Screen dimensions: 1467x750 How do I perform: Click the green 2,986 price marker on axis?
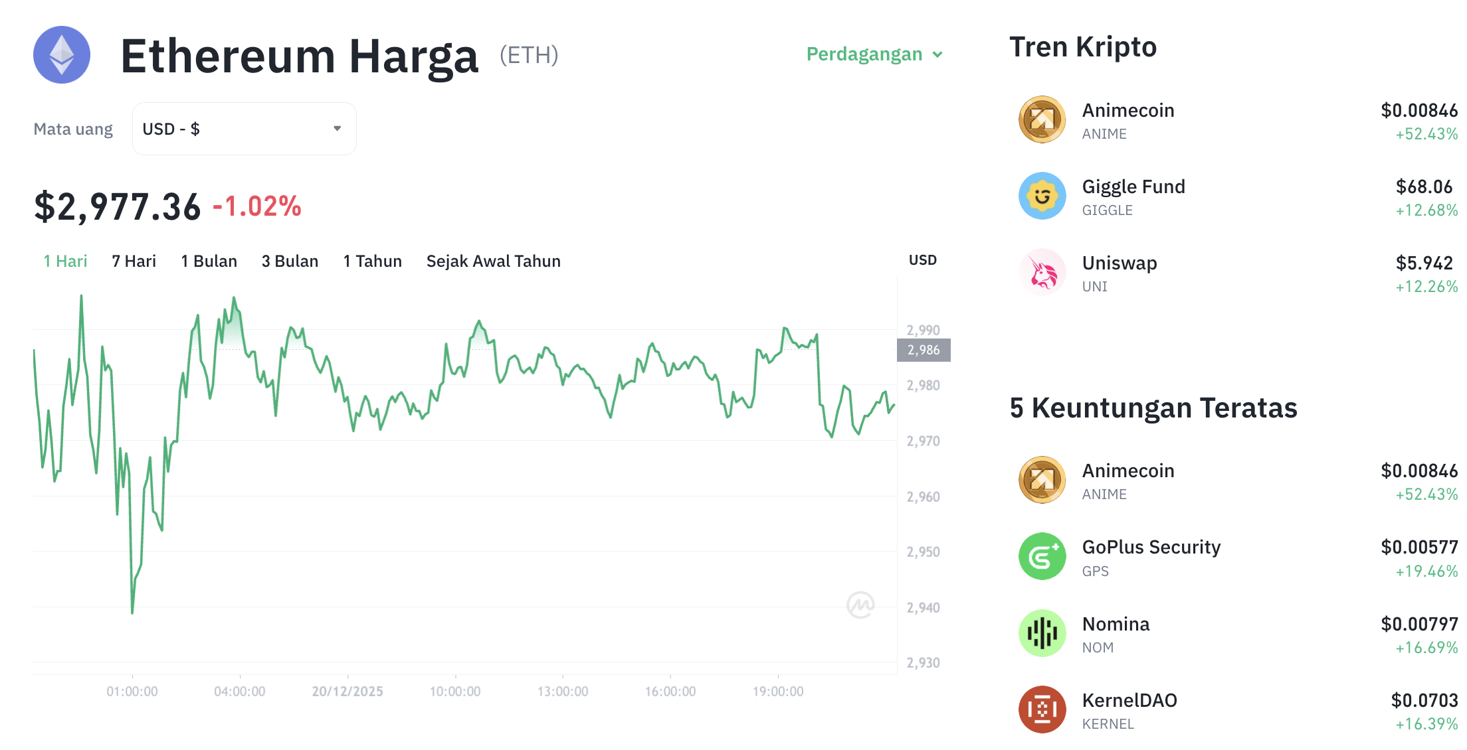point(924,350)
